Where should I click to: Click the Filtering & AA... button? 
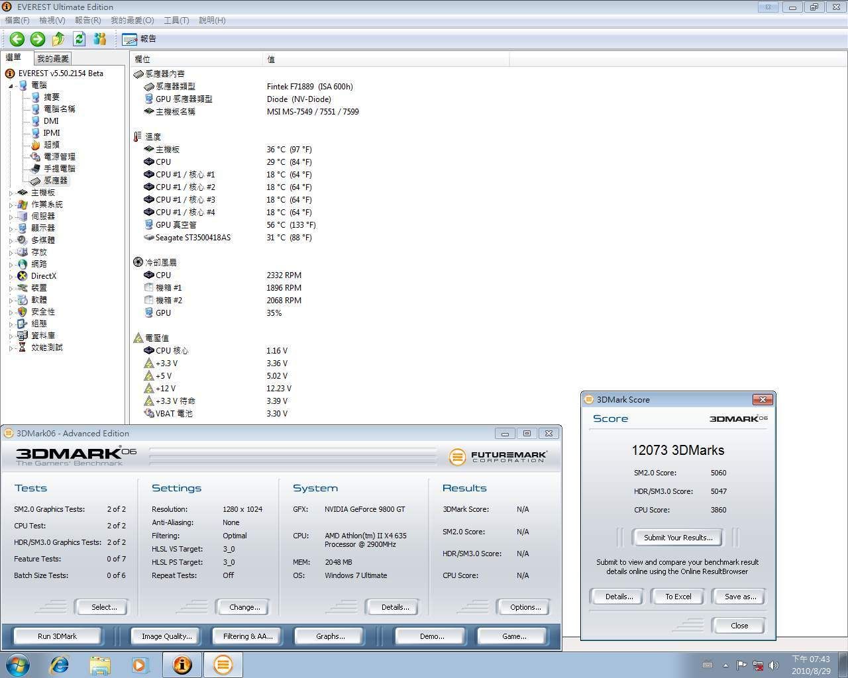pos(248,636)
